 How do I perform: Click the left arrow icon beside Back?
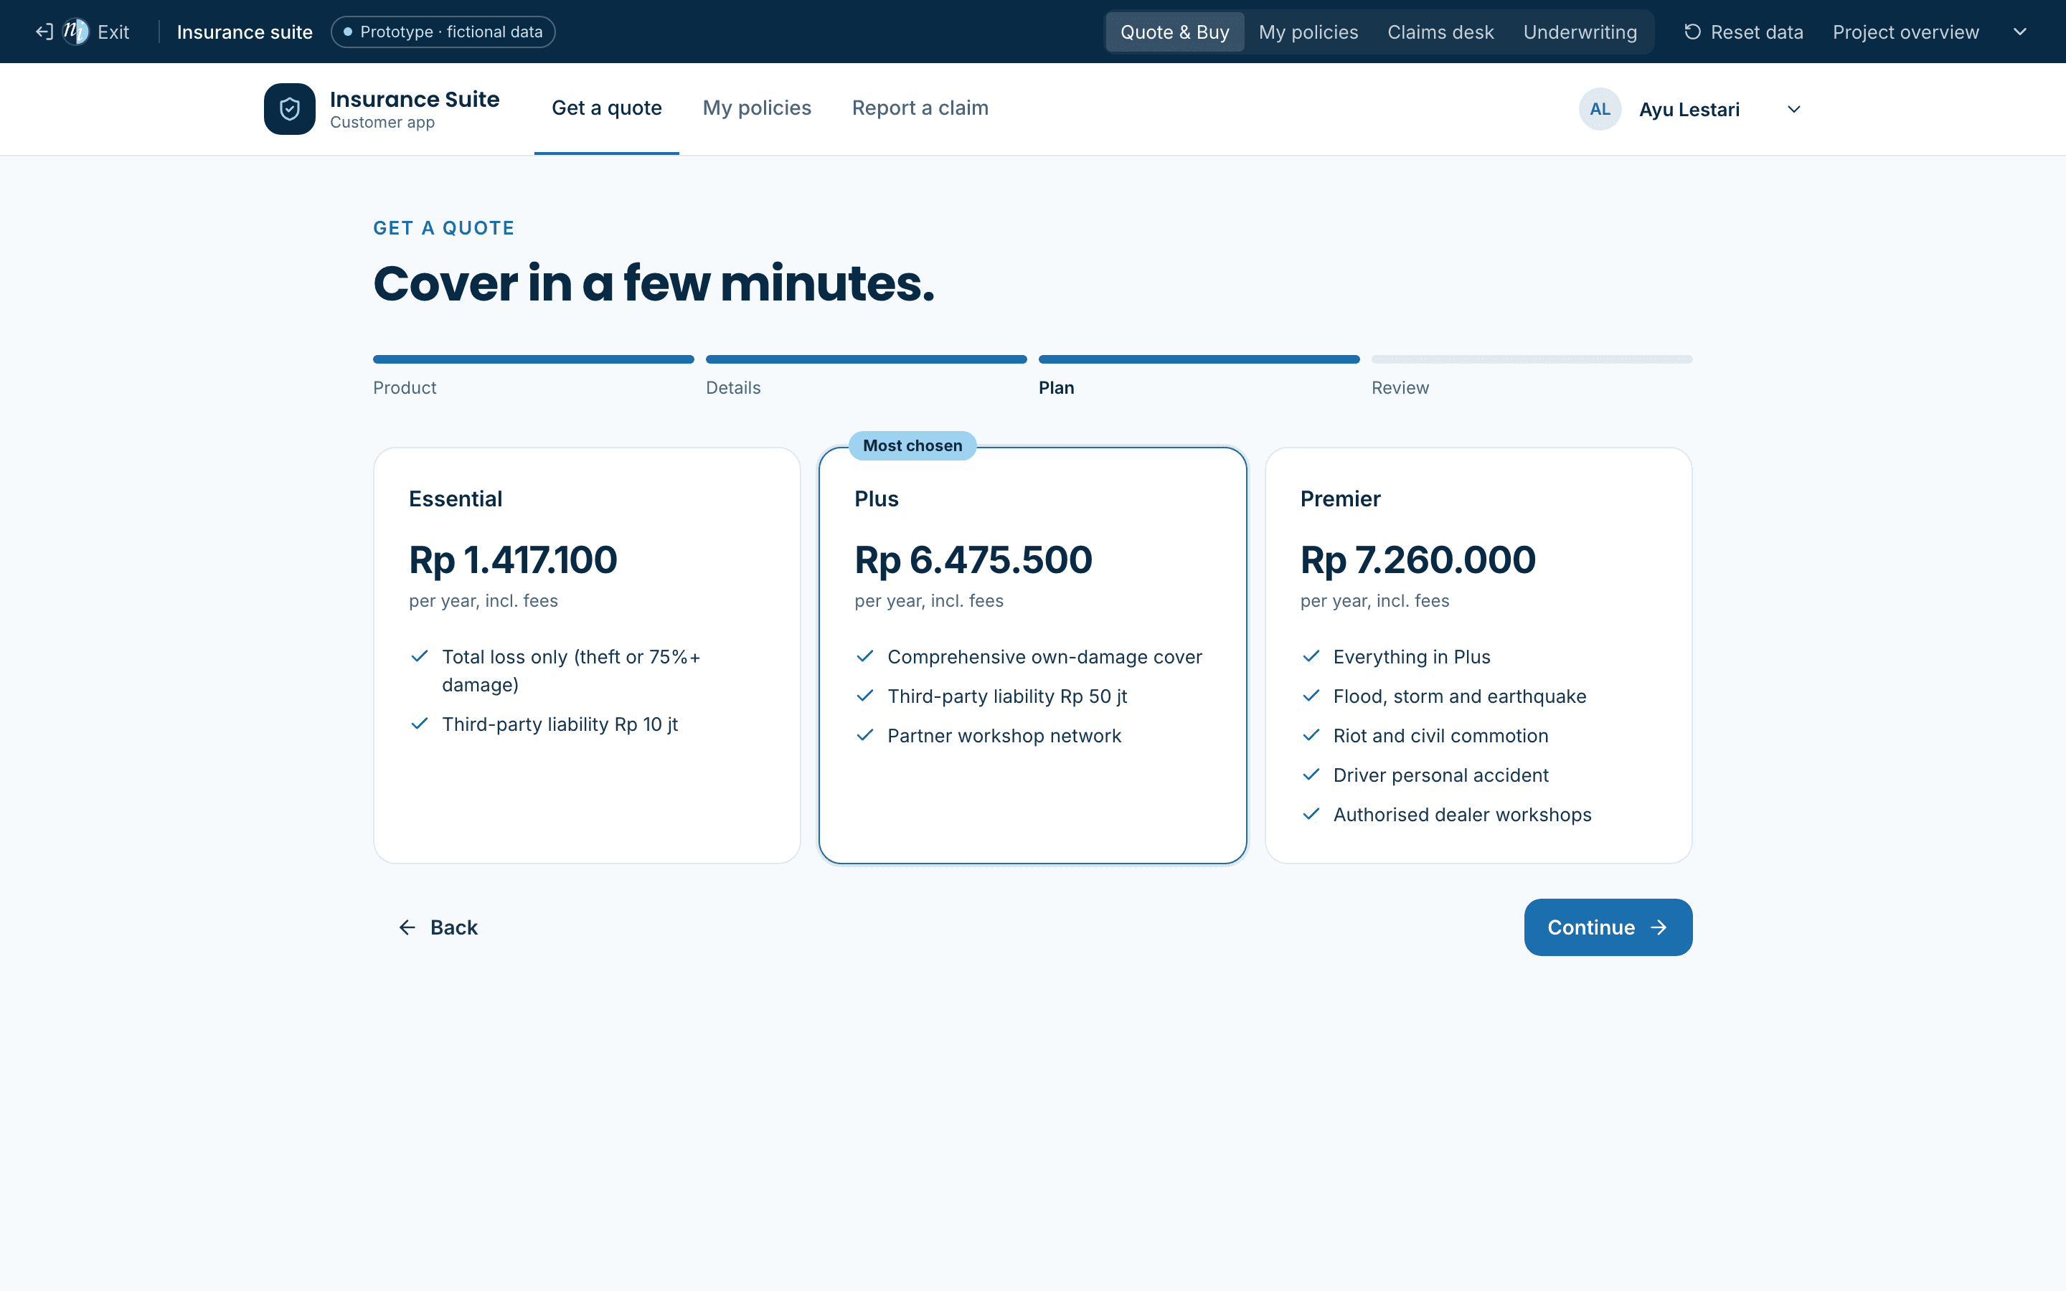pos(407,927)
